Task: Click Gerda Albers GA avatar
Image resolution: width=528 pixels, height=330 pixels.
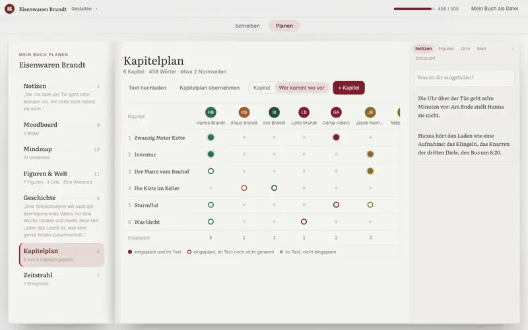Action: tap(336, 112)
